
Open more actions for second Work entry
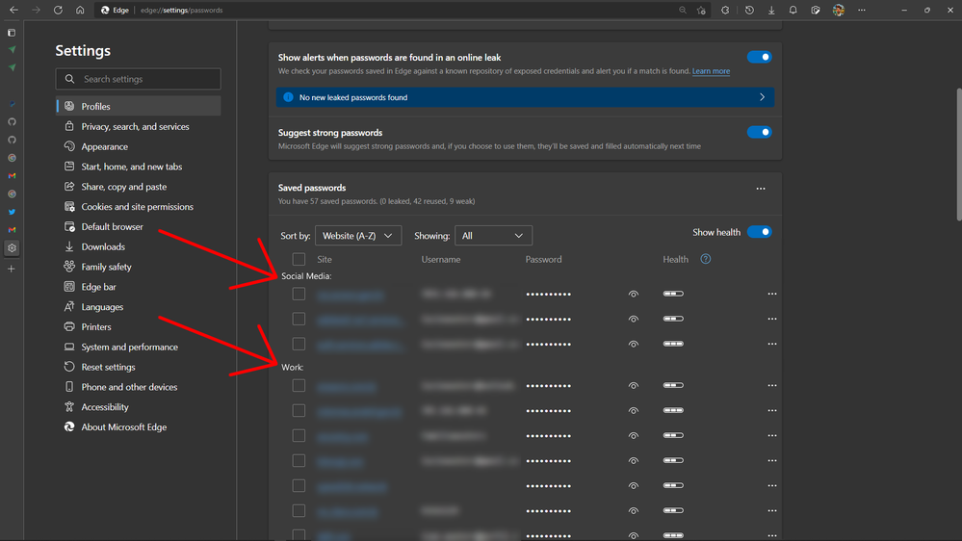click(771, 410)
